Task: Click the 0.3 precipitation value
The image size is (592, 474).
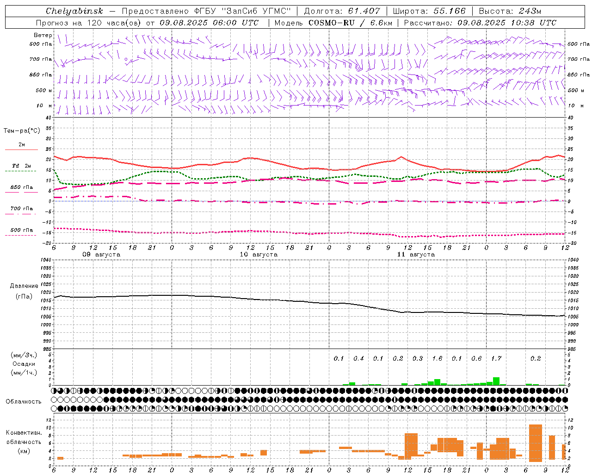Action: [418, 359]
